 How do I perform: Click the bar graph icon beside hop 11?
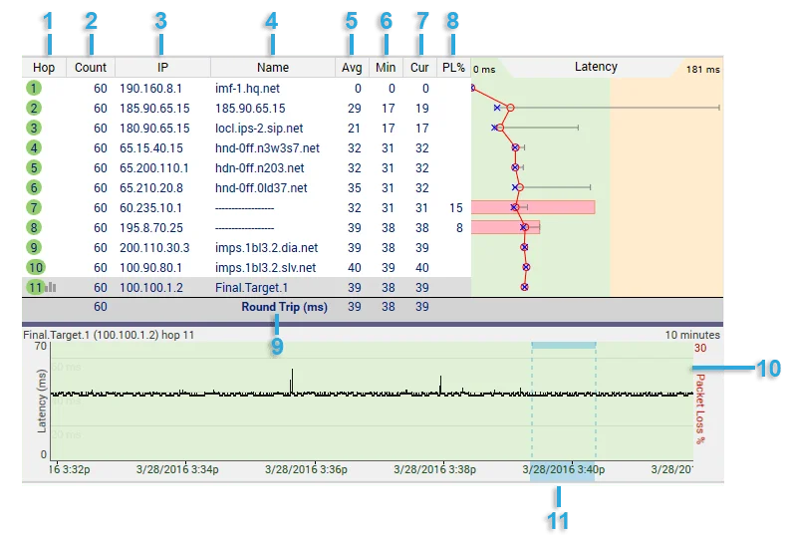click(51, 287)
